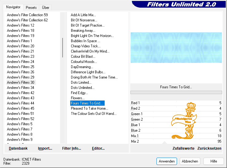Click Zurücksetzen to reset values

(209, 148)
